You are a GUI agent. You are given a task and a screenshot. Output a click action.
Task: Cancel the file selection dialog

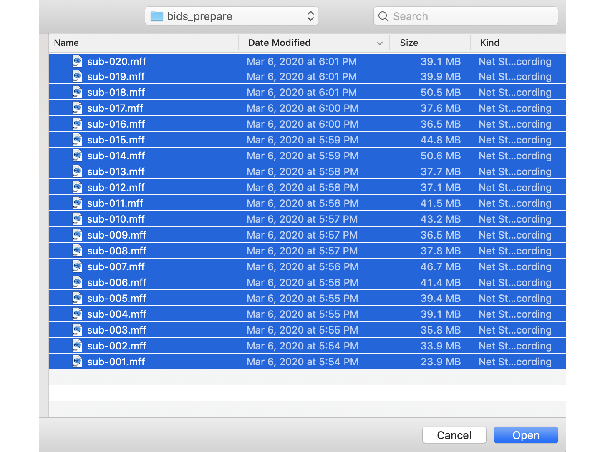[454, 435]
